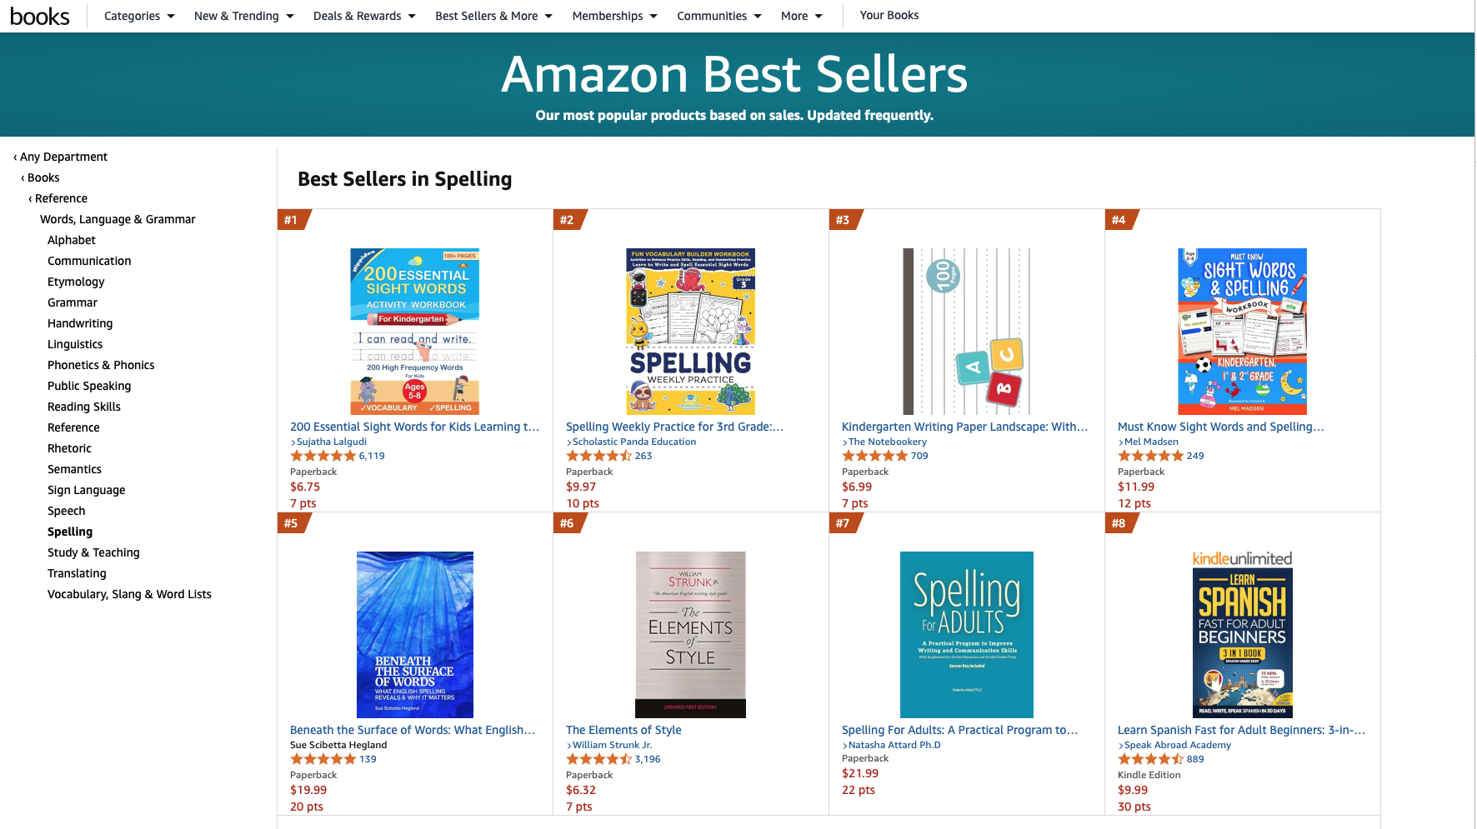Go to Your Books
1477x829 pixels.
click(889, 15)
